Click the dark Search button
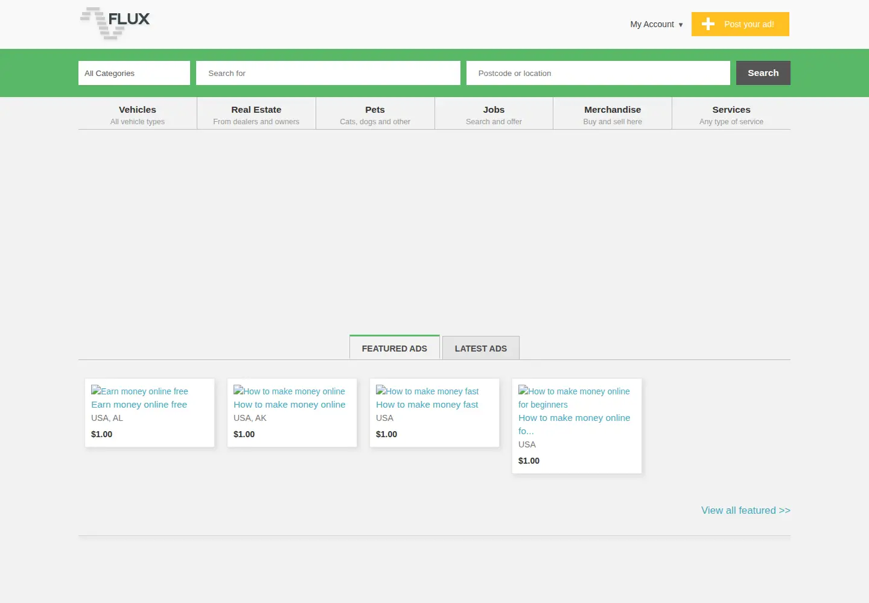869x603 pixels. point(763,73)
